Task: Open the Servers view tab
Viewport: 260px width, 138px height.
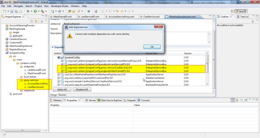Action: [x=91, y=100]
